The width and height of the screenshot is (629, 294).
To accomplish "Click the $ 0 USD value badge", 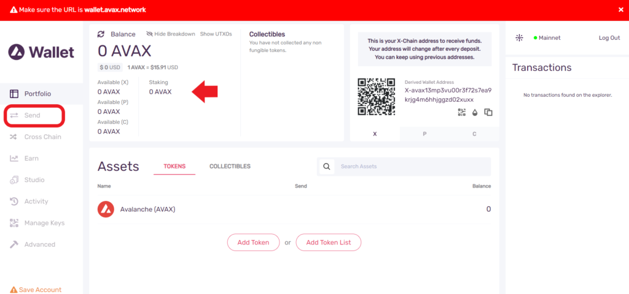I will (111, 67).
